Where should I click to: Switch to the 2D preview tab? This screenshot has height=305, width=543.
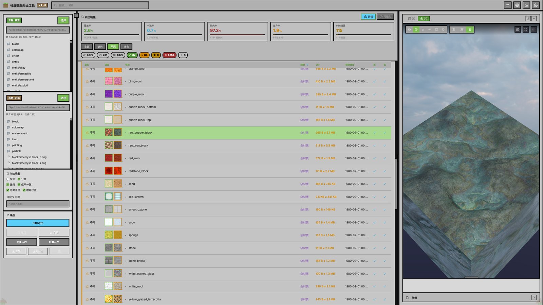pyautogui.click(x=412, y=19)
